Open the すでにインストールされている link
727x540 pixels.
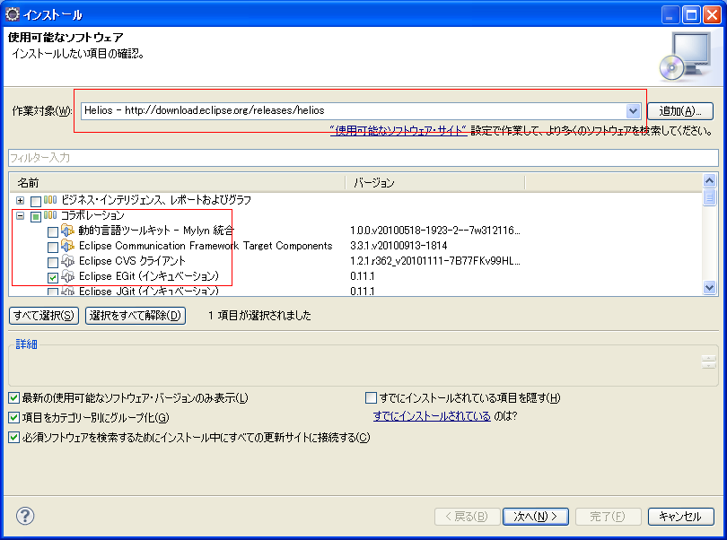coord(432,416)
